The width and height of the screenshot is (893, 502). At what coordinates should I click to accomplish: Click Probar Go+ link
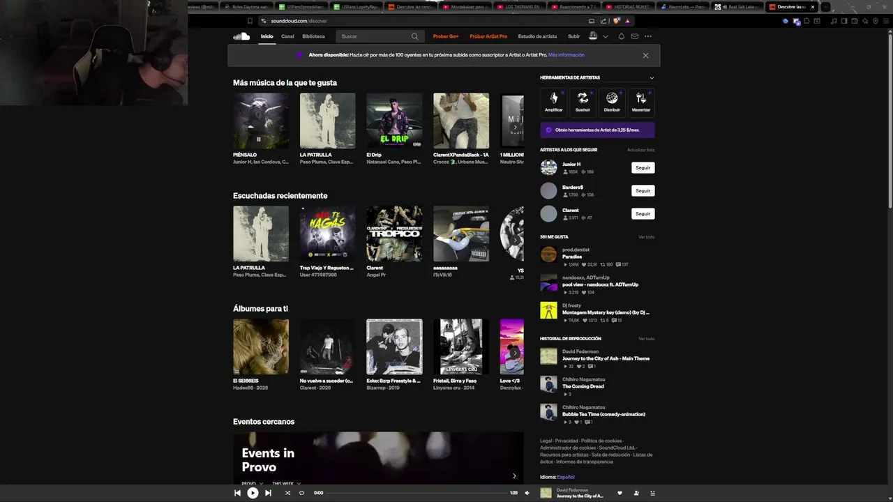[x=445, y=36]
